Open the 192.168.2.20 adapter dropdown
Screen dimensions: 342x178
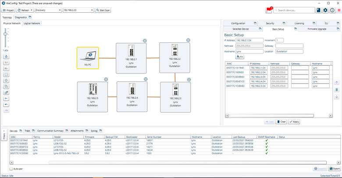(x=78, y=10)
